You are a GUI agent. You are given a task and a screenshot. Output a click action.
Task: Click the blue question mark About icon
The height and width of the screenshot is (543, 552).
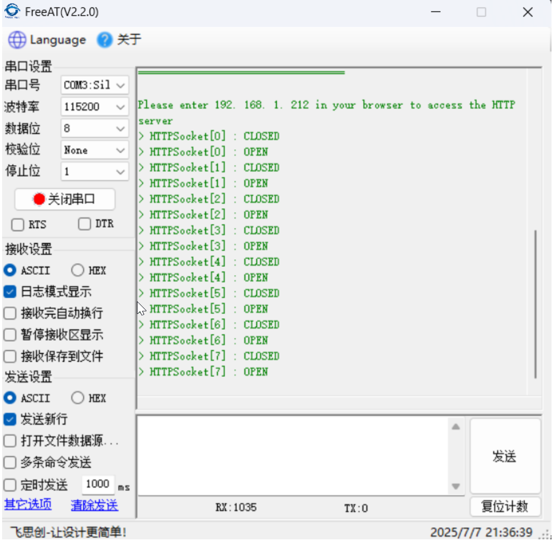[105, 40]
